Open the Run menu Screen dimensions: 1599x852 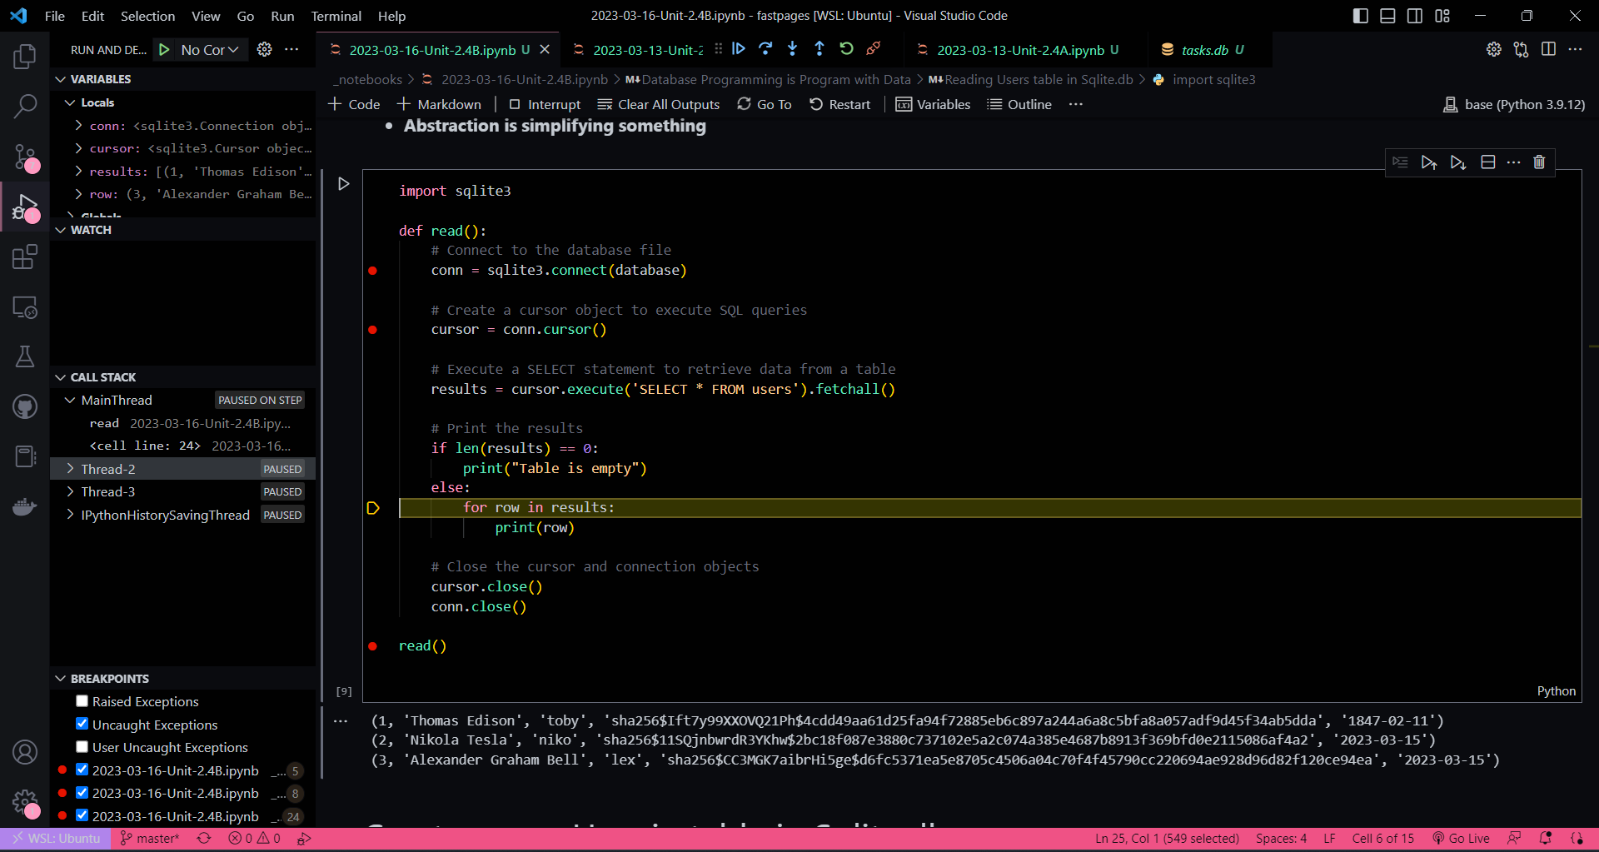click(x=282, y=16)
